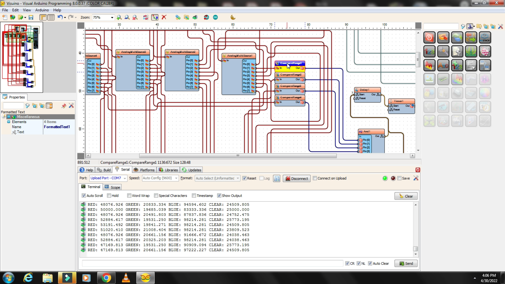Click the red power icon beside Updates

tap(418, 170)
